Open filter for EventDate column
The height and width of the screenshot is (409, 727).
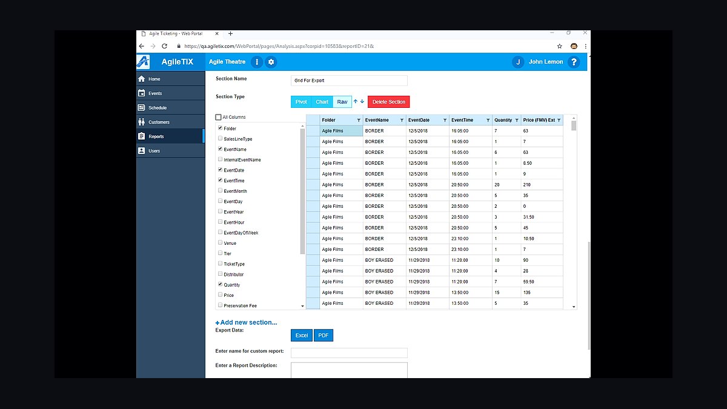coord(445,120)
